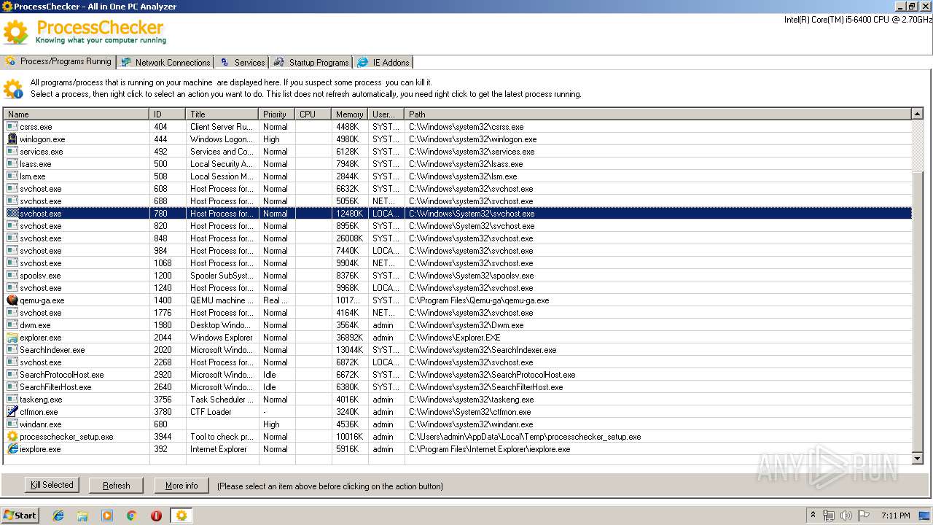Image resolution: width=933 pixels, height=525 pixels.
Task: Click the red Opera taskbar icon
Action: [156, 515]
